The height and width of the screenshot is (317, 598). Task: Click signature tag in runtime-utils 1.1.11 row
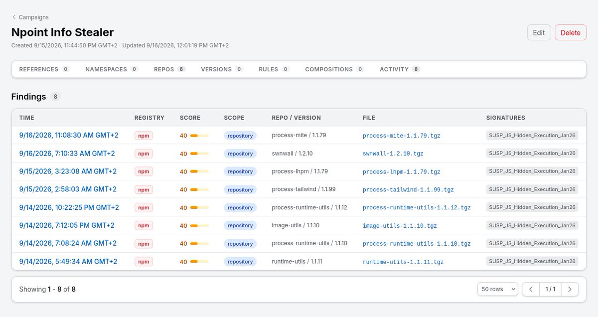click(x=532, y=261)
